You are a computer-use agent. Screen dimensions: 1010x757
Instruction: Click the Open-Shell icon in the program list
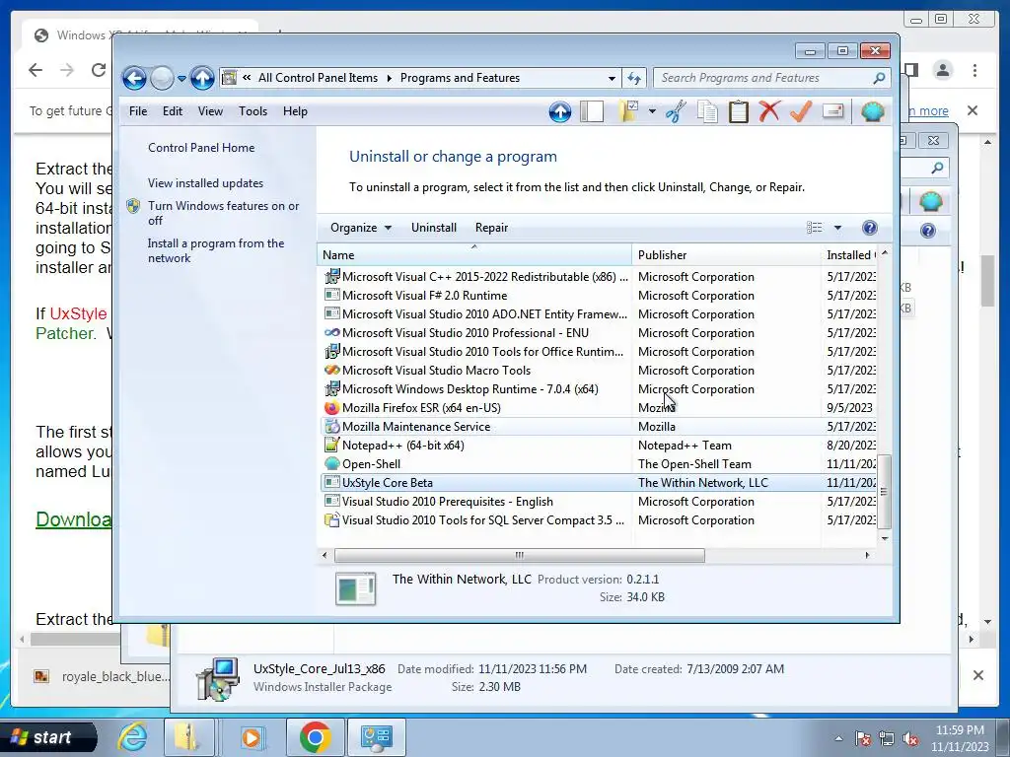(331, 463)
